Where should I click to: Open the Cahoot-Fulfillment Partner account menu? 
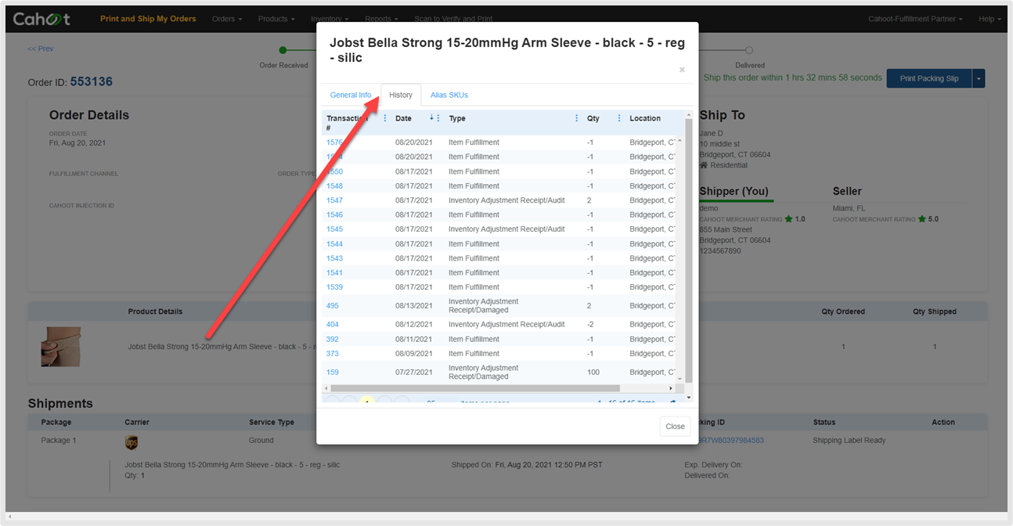pyautogui.click(x=915, y=19)
